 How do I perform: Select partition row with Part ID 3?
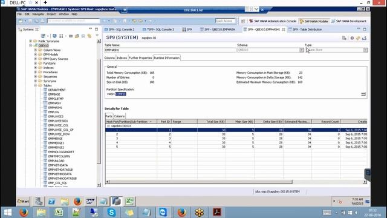point(236,139)
